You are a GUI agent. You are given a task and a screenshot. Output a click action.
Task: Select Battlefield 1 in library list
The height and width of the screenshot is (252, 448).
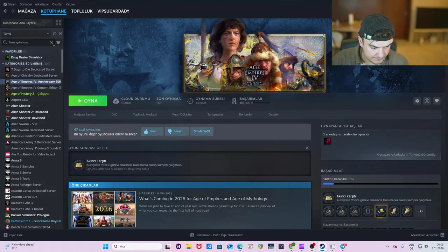tap(33, 221)
